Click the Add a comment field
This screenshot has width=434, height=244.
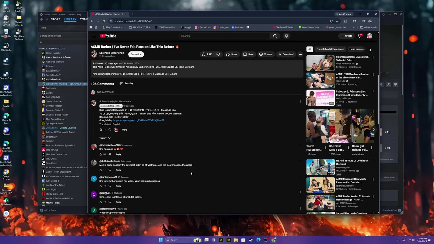coord(198,92)
